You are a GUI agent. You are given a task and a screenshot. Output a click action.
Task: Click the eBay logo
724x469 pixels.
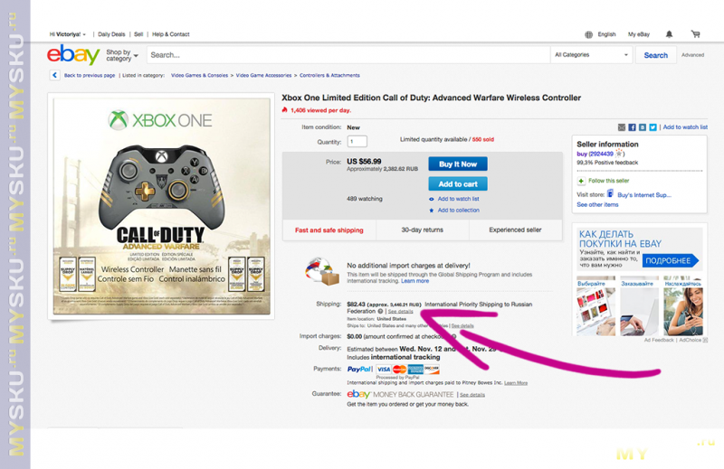pyautogui.click(x=73, y=55)
